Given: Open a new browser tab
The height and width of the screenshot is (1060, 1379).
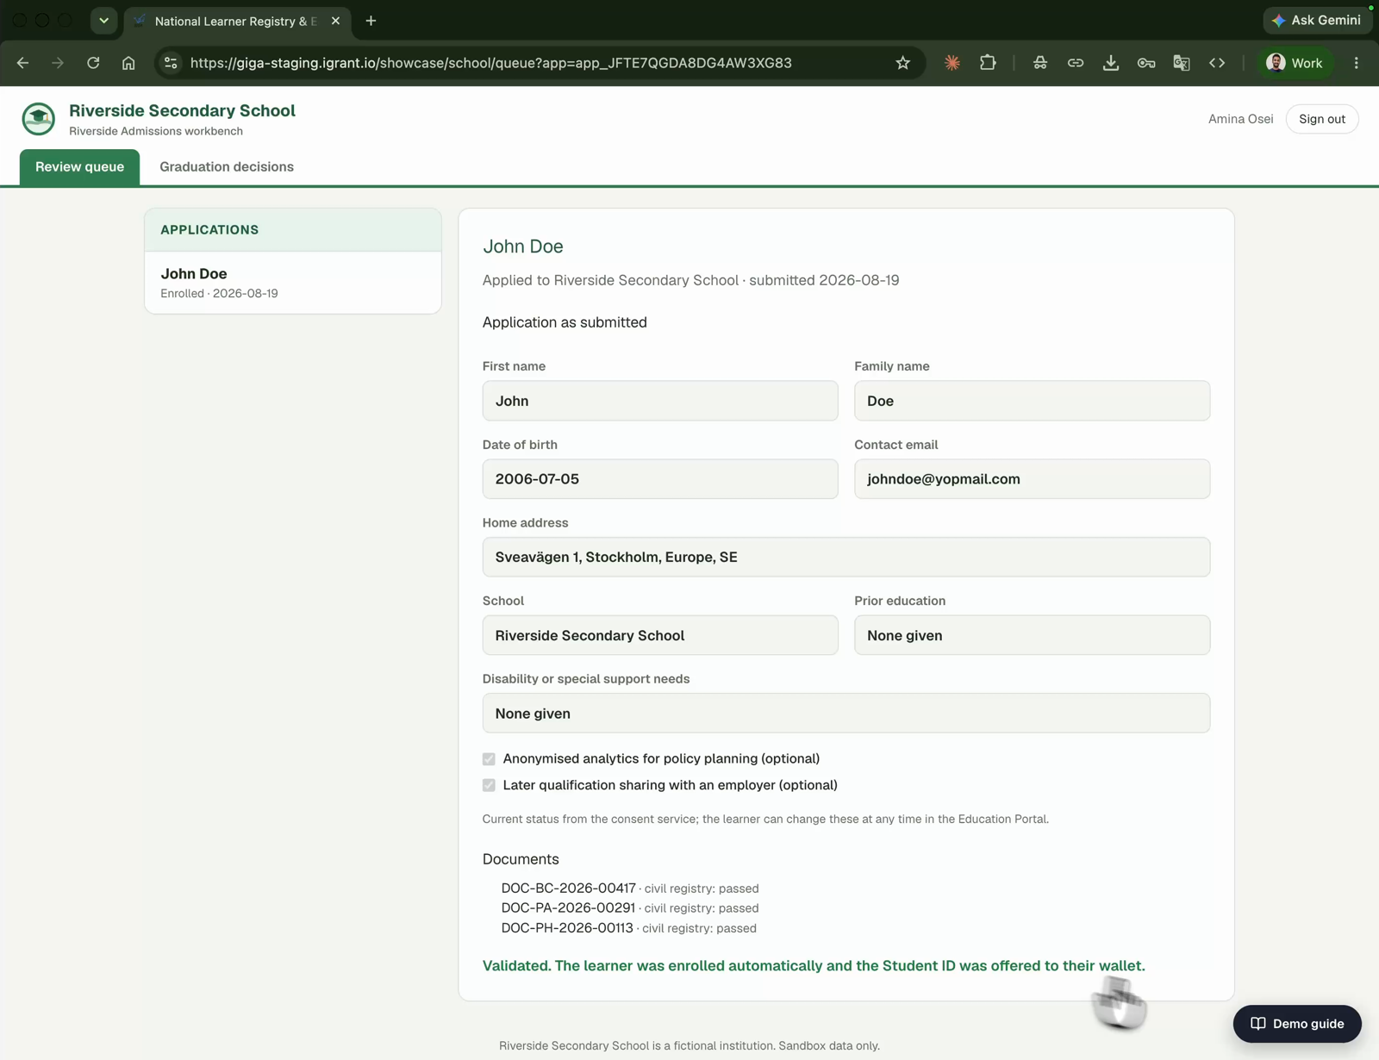Looking at the screenshot, I should point(371,21).
